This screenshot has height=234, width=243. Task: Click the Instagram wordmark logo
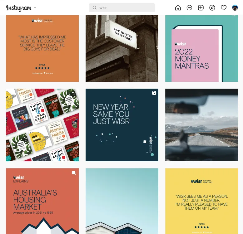(19, 8)
